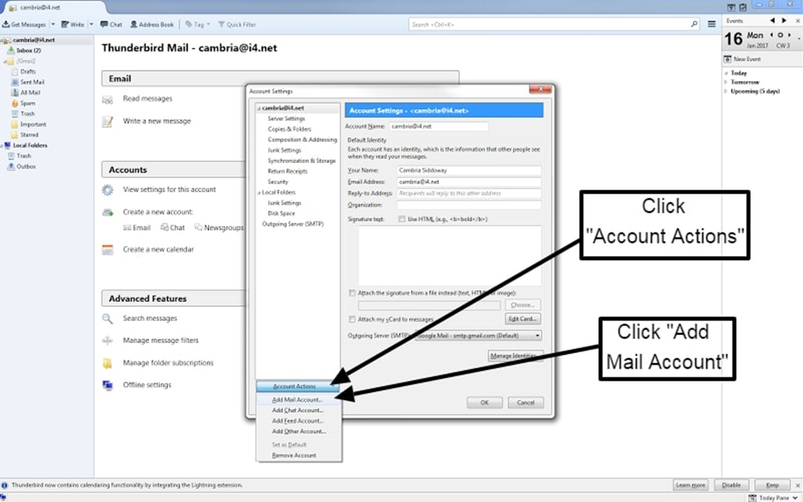Image resolution: width=803 pixels, height=502 pixels.
Task: Click OK in Account Settings dialog
Action: click(484, 403)
